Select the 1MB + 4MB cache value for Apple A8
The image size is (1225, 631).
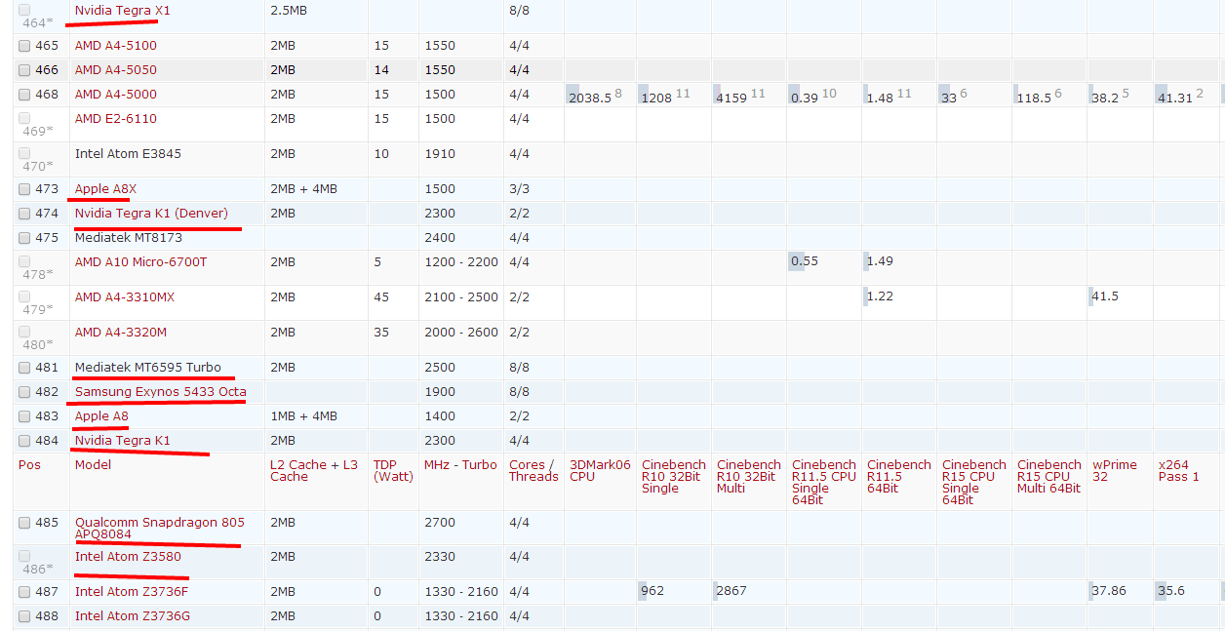pyautogui.click(x=303, y=416)
